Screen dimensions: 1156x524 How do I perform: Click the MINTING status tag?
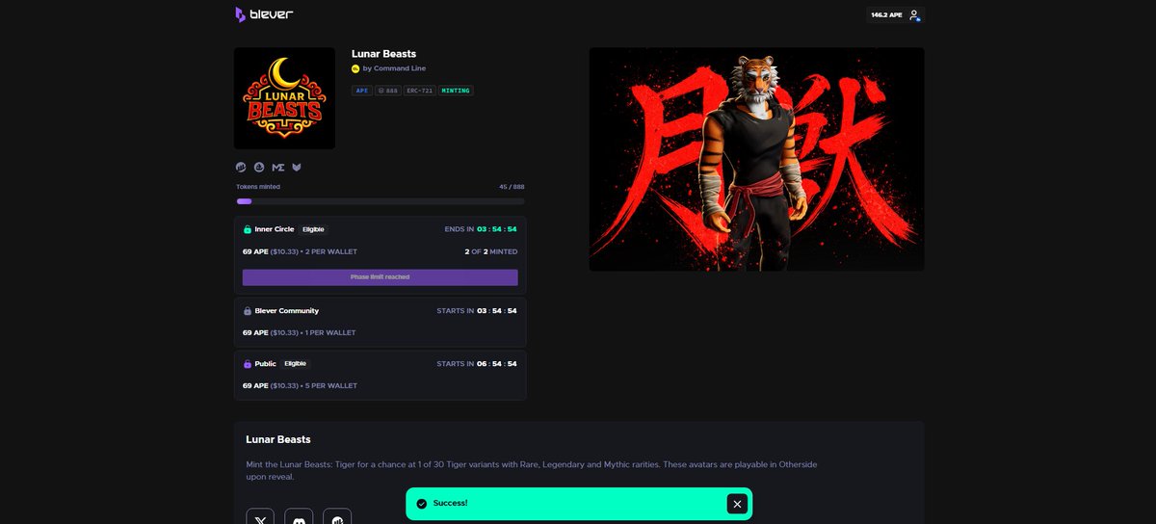[x=456, y=91]
